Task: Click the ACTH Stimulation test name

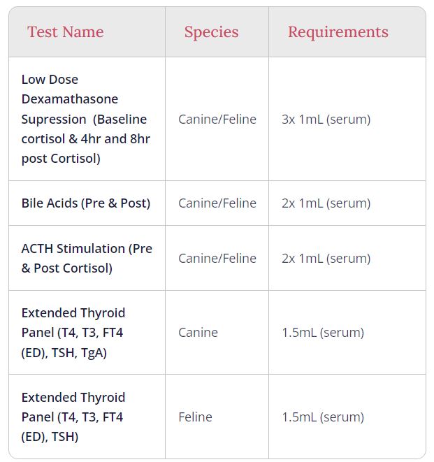Action: [x=87, y=258]
